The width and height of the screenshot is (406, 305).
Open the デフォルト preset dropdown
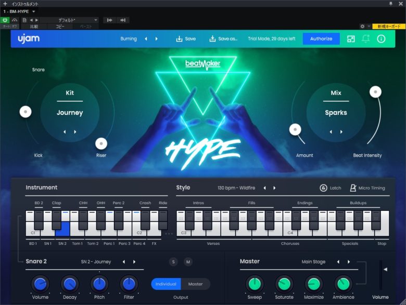coord(69,20)
